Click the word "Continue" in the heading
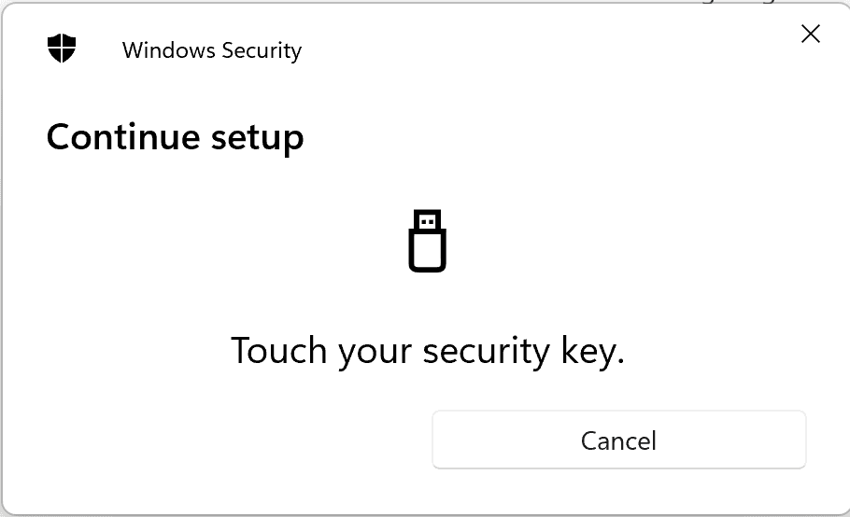The height and width of the screenshot is (517, 850). (123, 136)
